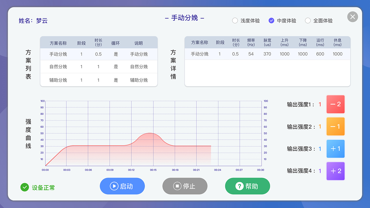The width and height of the screenshot is (370, 208).
Task: Click the run time value 600
Action: pyautogui.click(x=320, y=54)
